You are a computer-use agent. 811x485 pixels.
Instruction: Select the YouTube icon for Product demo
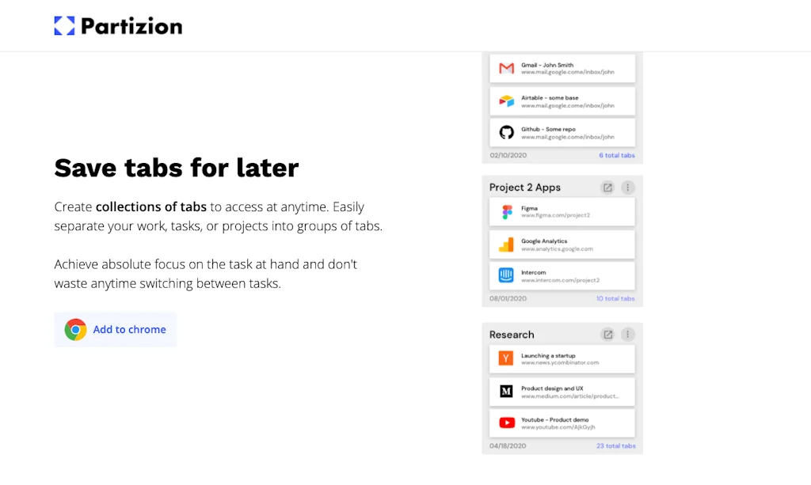coord(507,422)
